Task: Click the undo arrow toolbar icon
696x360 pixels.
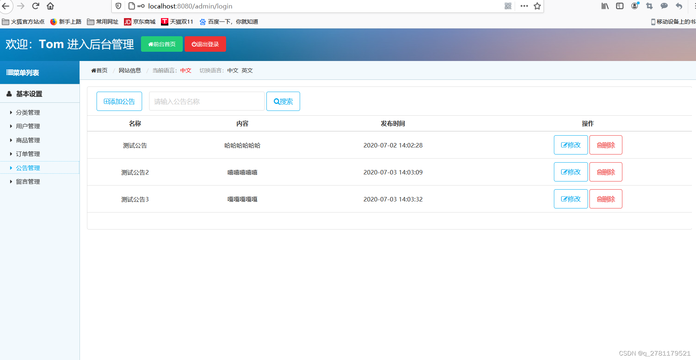Action: click(679, 6)
